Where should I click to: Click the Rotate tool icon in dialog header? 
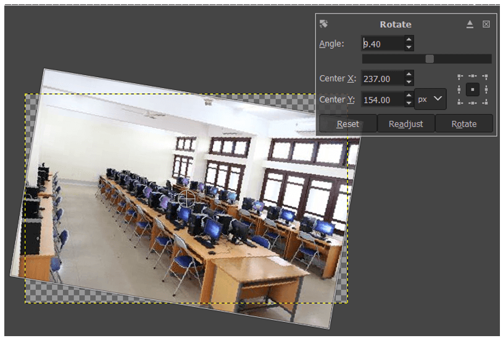pos(323,24)
